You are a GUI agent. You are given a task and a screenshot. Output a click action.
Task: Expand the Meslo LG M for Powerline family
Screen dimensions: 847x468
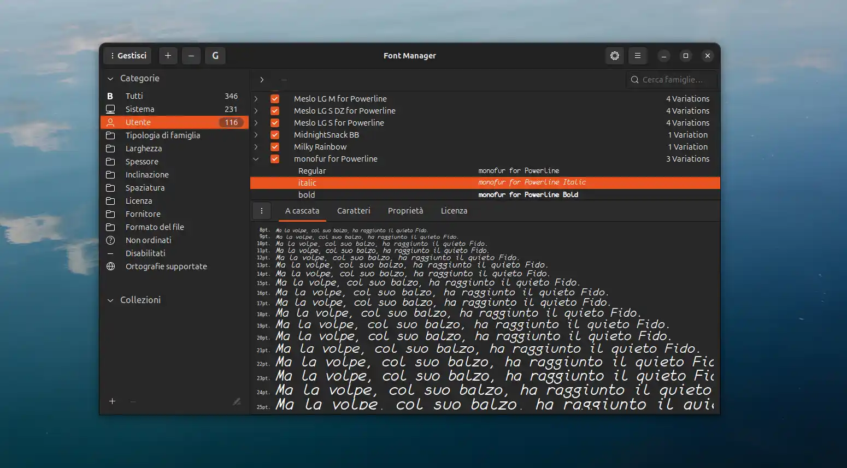pyautogui.click(x=256, y=98)
